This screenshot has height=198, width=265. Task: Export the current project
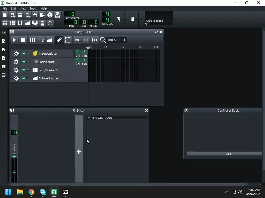click(x=42, y=15)
